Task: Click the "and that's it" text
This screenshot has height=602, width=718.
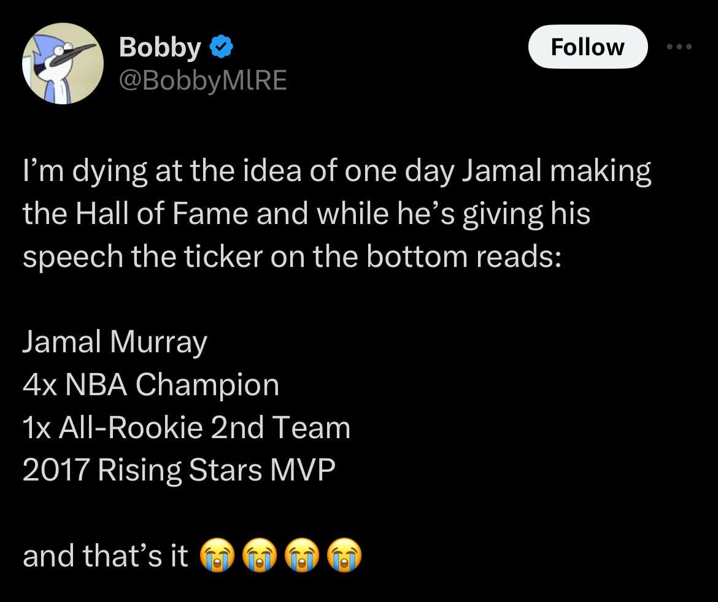Action: tap(105, 556)
